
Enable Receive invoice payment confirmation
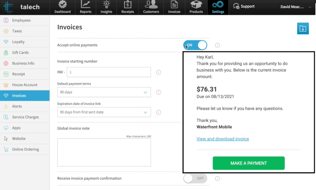coord(195,178)
